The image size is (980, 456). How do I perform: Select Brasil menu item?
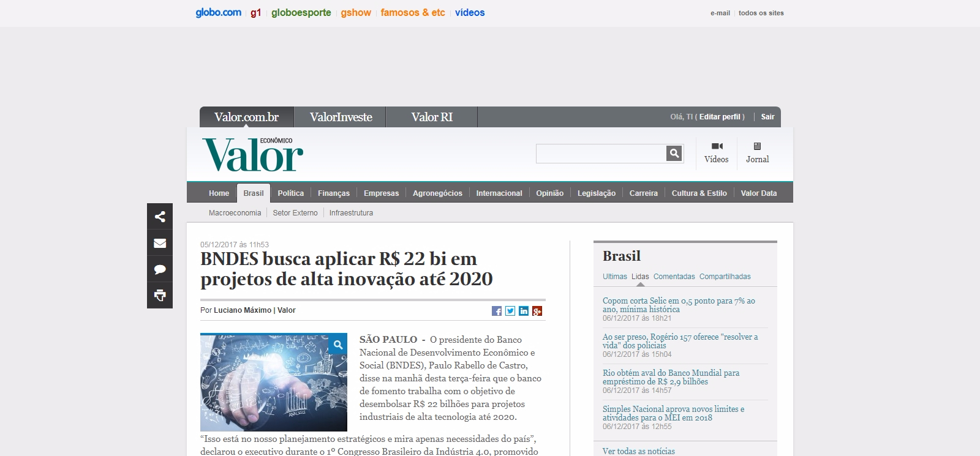(254, 193)
